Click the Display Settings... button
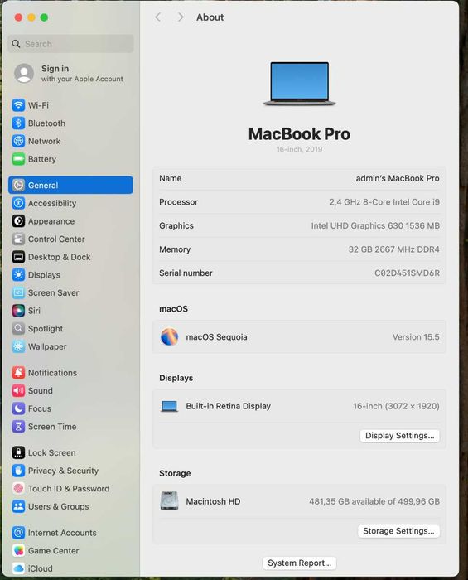This screenshot has width=468, height=580. pos(399,436)
